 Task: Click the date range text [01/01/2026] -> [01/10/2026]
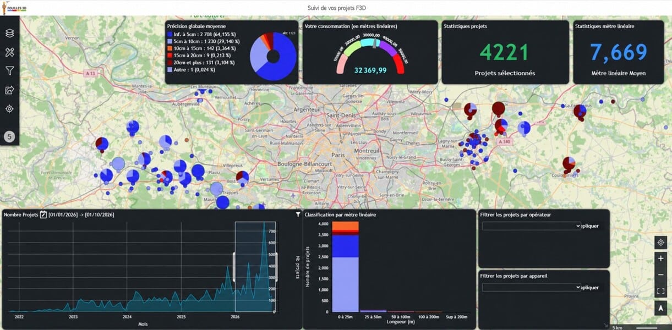click(81, 215)
